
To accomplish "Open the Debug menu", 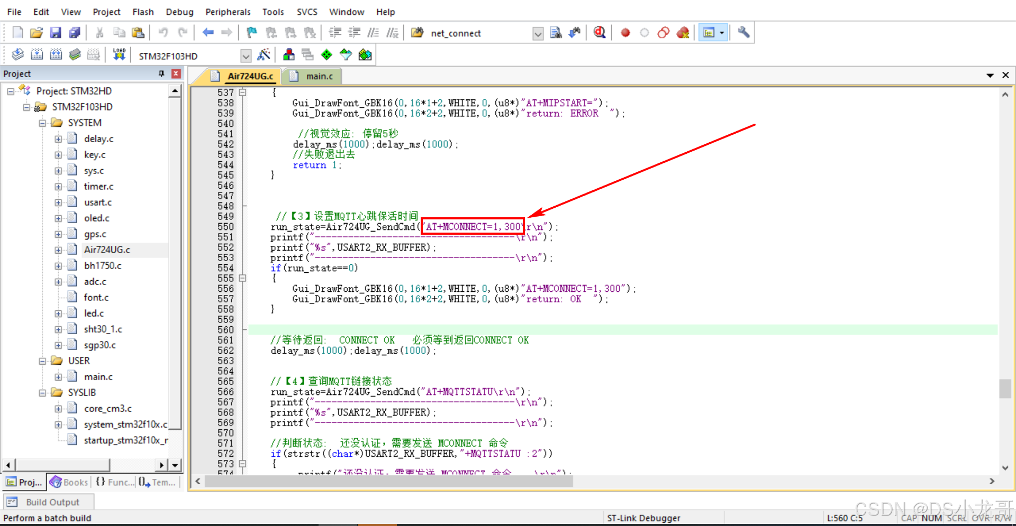I will click(x=180, y=12).
